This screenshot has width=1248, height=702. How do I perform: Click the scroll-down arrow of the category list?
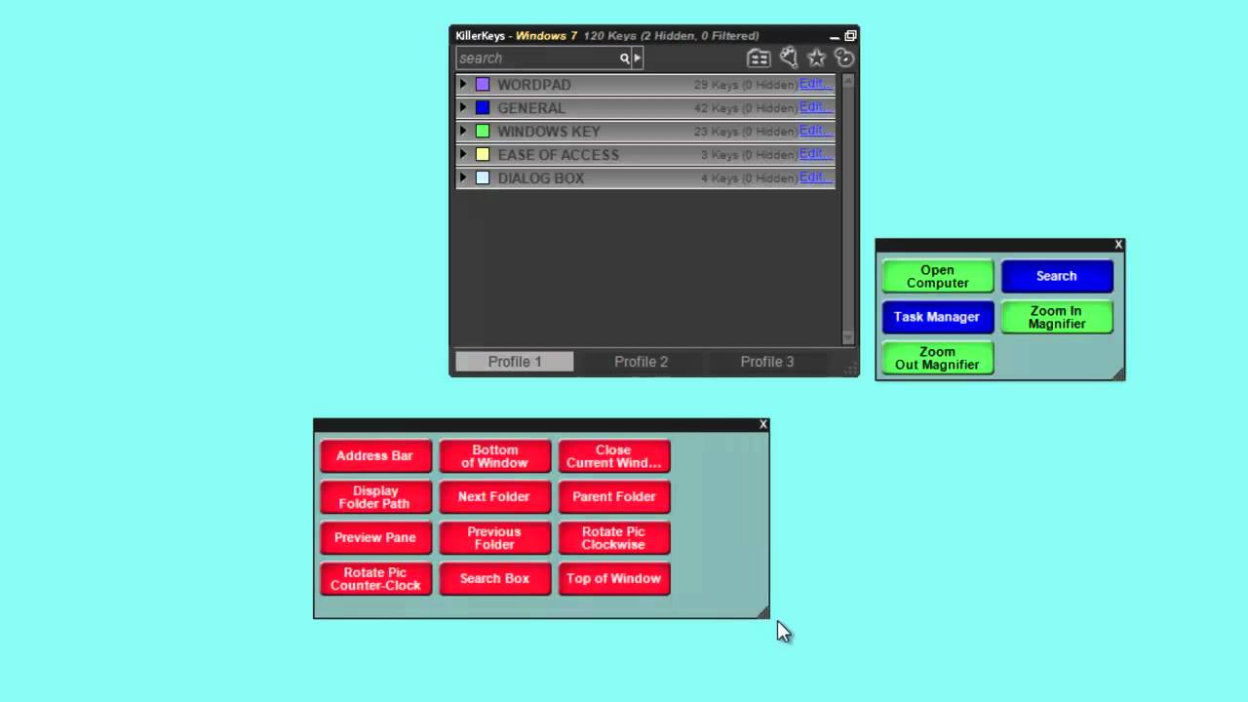click(847, 337)
